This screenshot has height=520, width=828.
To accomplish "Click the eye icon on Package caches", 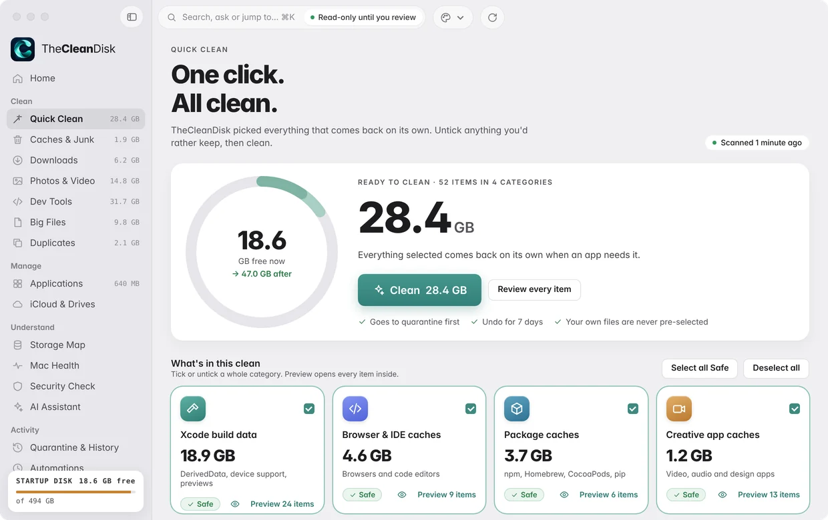I will click(x=564, y=495).
